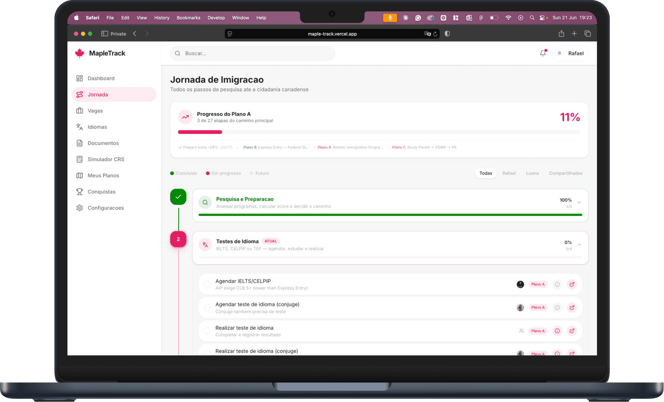Tick the Realizar teste de idioma task (not conjuge)

[207, 331]
